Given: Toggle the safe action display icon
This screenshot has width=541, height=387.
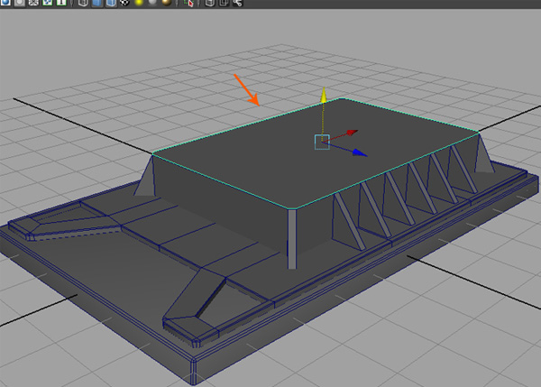Looking at the screenshot, I should (x=49, y=3).
